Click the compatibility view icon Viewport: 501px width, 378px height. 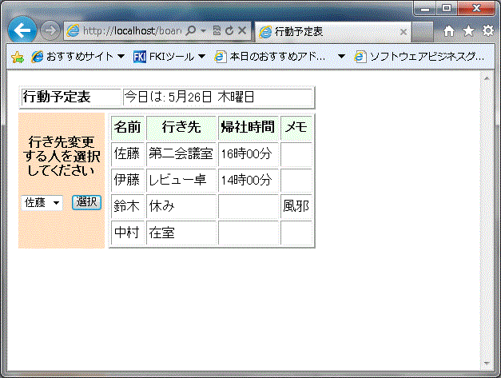click(217, 30)
